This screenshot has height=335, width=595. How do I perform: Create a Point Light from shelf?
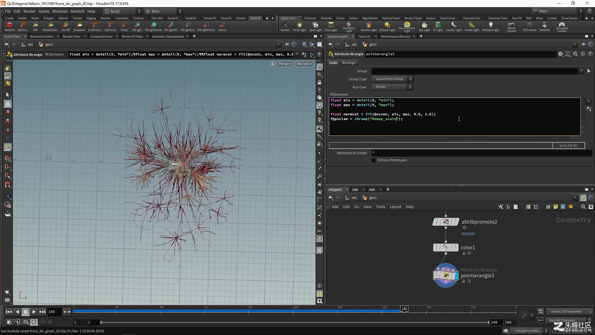[299, 27]
